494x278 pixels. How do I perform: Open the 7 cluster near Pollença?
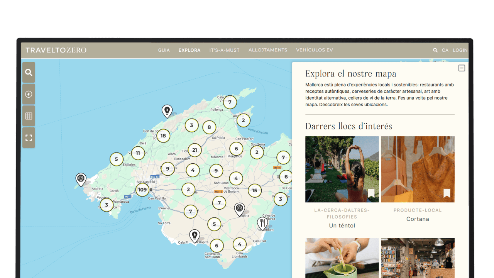(x=230, y=102)
